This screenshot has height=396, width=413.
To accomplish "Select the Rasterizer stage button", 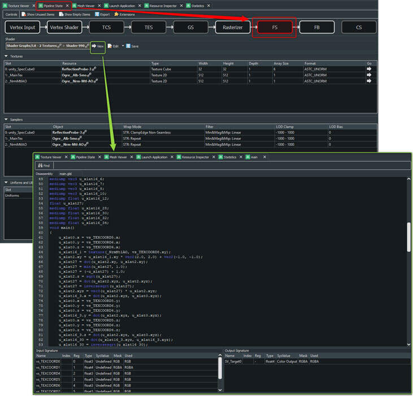I will (233, 27).
